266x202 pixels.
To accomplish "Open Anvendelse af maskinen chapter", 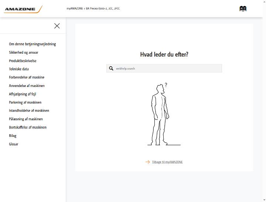I will tap(27, 85).
